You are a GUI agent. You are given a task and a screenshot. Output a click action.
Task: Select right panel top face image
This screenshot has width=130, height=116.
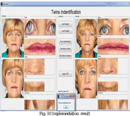coord(86,38)
